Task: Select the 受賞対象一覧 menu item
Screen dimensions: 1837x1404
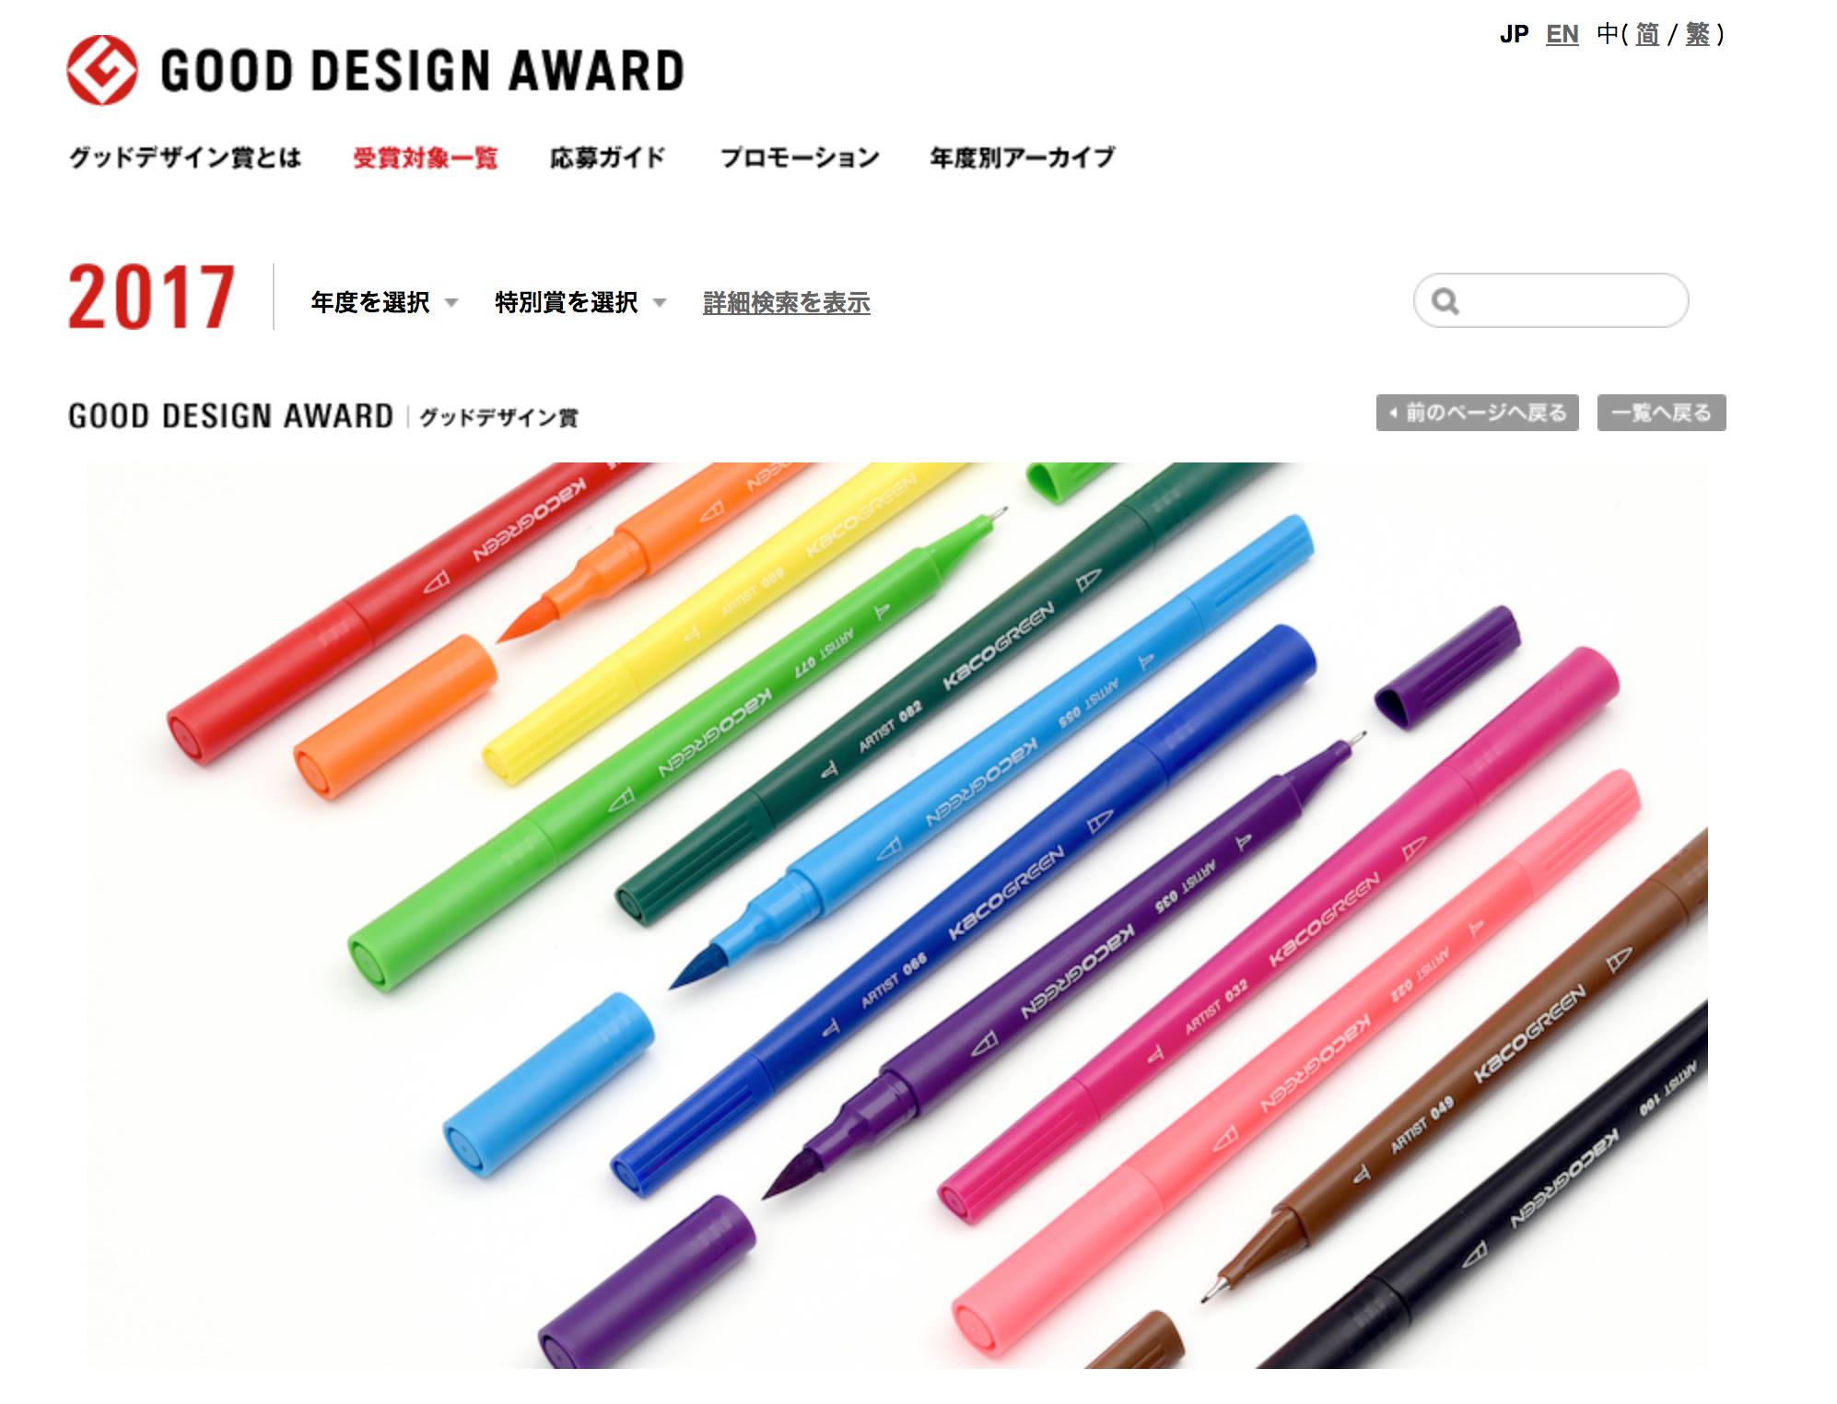Action: click(x=426, y=158)
